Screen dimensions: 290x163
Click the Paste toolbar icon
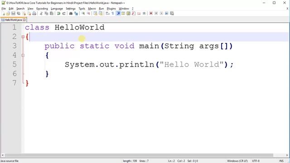click(52, 14)
